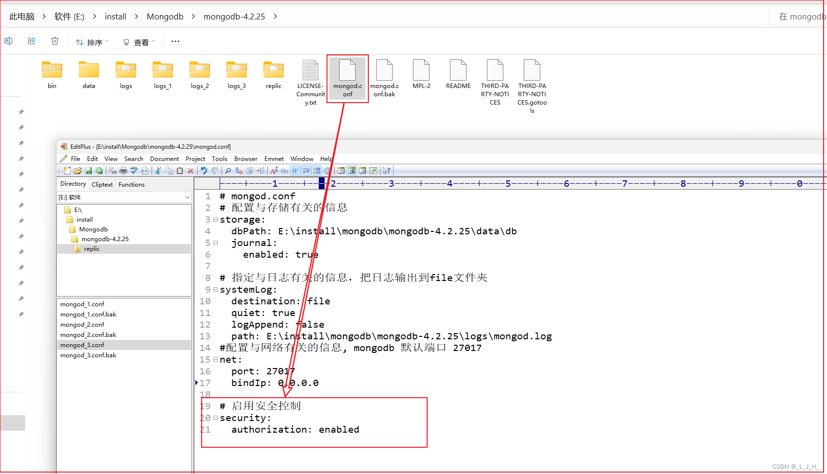Click the Explorer search field
Viewport: 827px width, 474px height.
click(799, 17)
